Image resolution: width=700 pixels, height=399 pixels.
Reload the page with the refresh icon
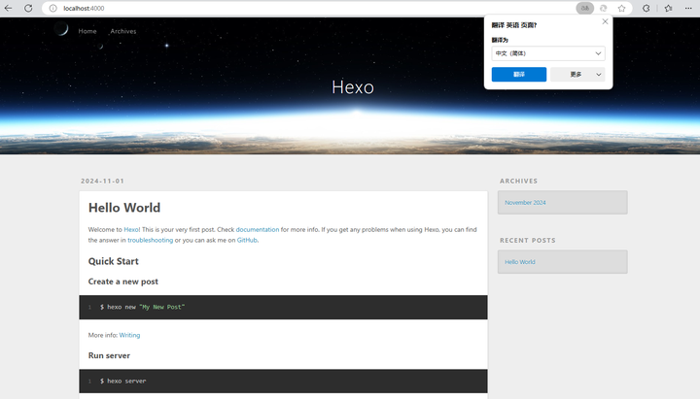[x=27, y=8]
